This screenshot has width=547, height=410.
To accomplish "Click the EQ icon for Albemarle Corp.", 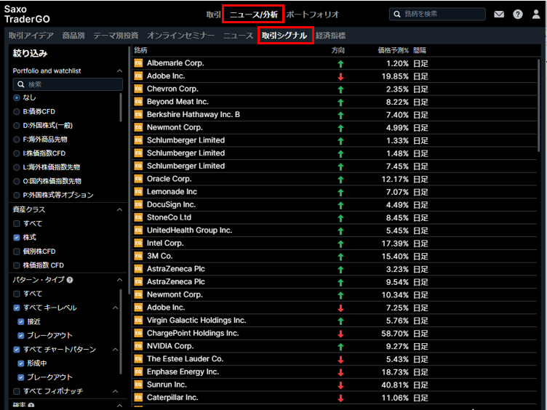I will click(x=138, y=63).
